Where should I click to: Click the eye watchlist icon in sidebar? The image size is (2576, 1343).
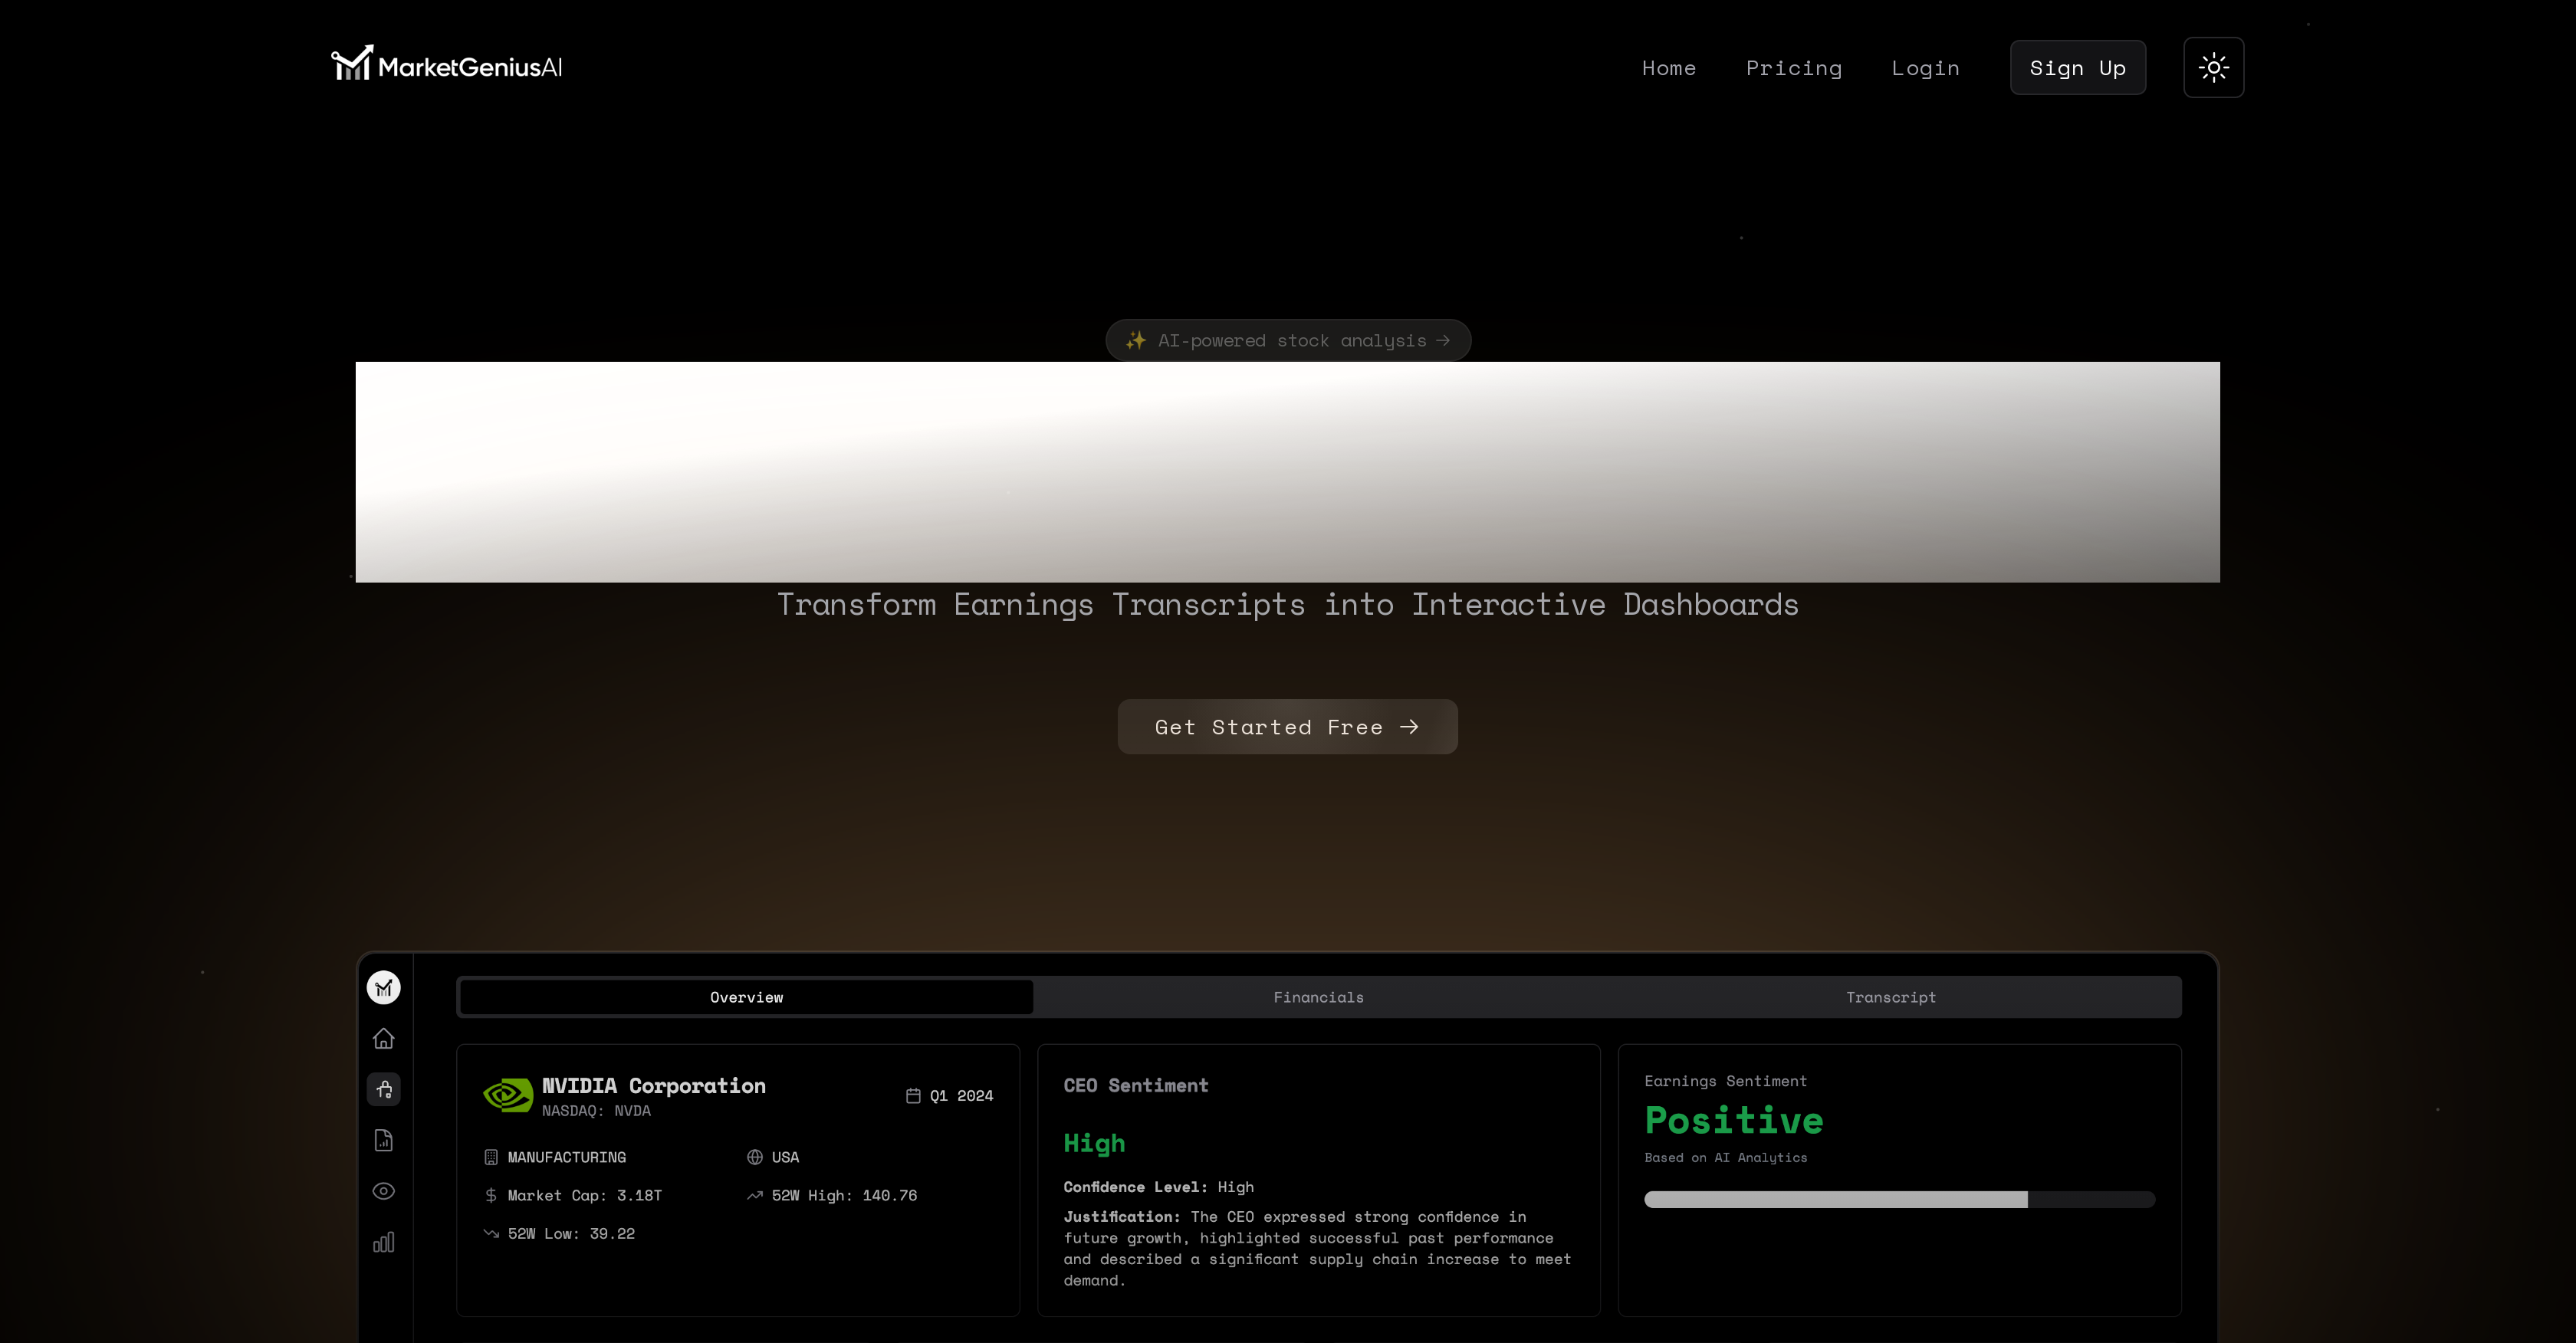pos(384,1191)
